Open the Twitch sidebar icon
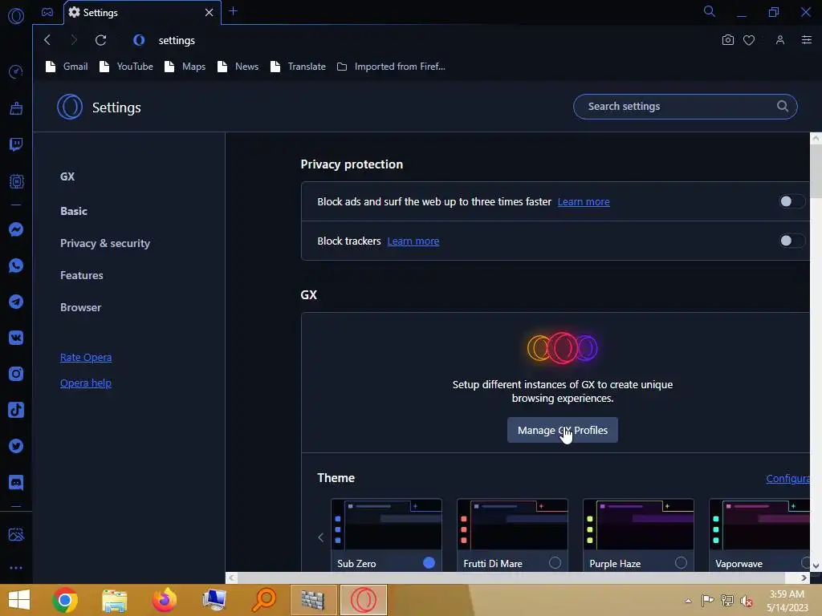This screenshot has height=616, width=822. click(x=16, y=144)
